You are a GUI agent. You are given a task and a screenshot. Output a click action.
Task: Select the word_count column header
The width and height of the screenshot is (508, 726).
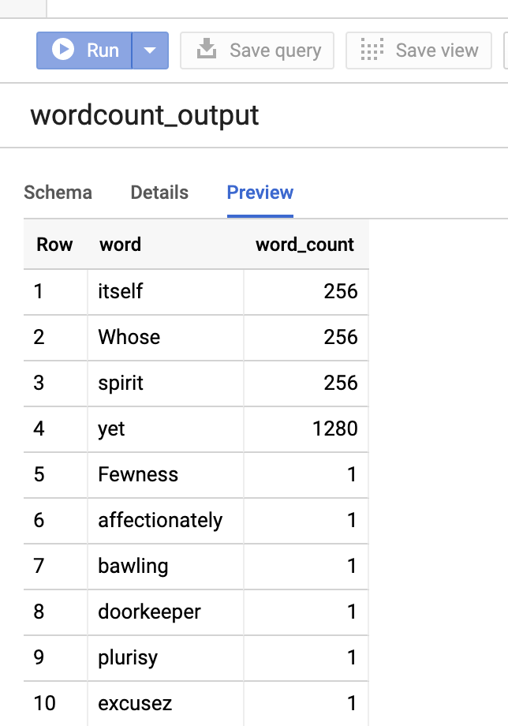304,245
